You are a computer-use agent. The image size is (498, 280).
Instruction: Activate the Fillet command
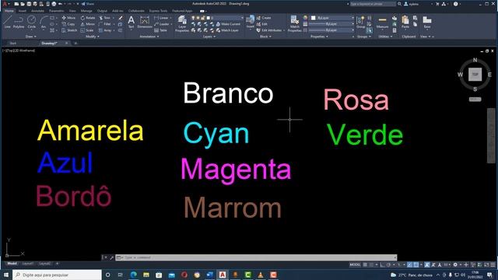click(x=105, y=24)
